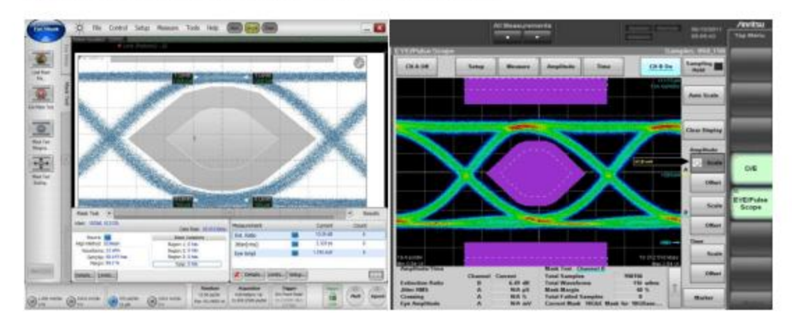Click the blue logo button top-left

click(47, 29)
